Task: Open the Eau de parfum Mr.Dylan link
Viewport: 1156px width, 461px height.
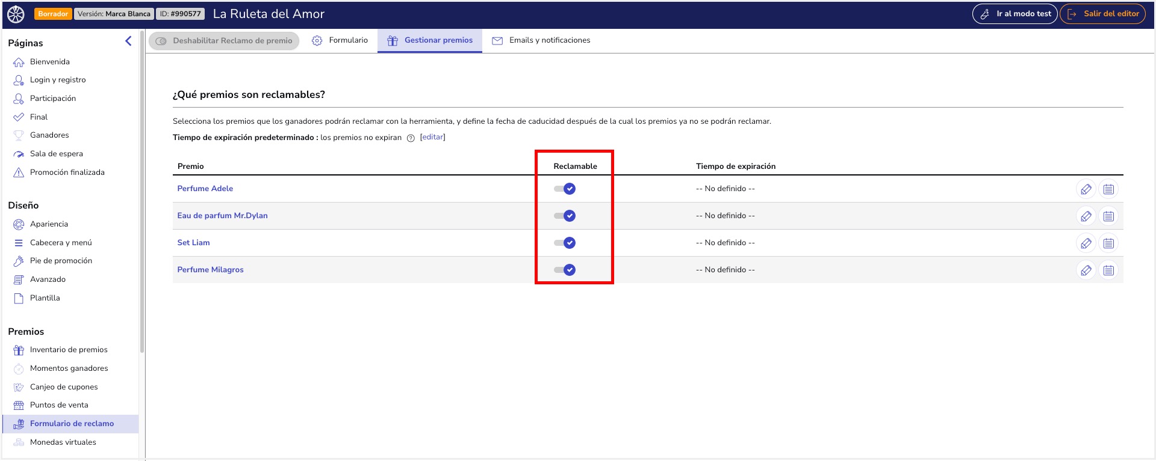Action: (x=222, y=216)
